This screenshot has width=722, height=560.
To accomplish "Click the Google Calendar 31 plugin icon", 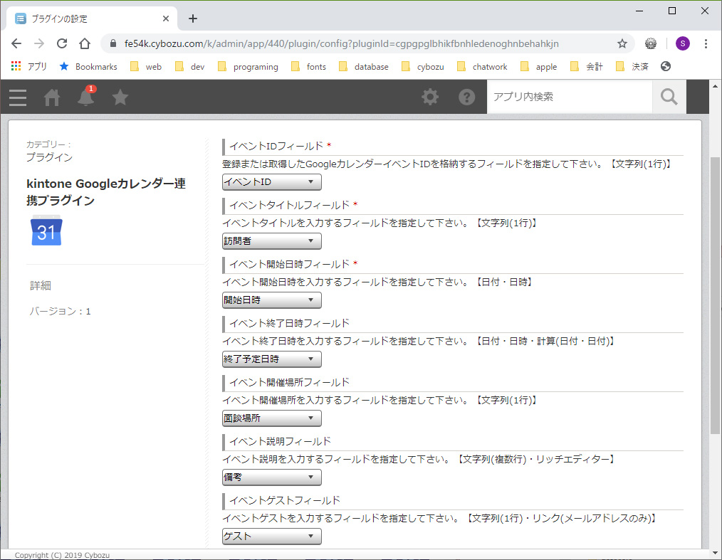I will click(x=46, y=231).
